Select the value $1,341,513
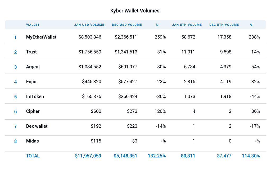The image size is (271, 170). click(x=126, y=52)
